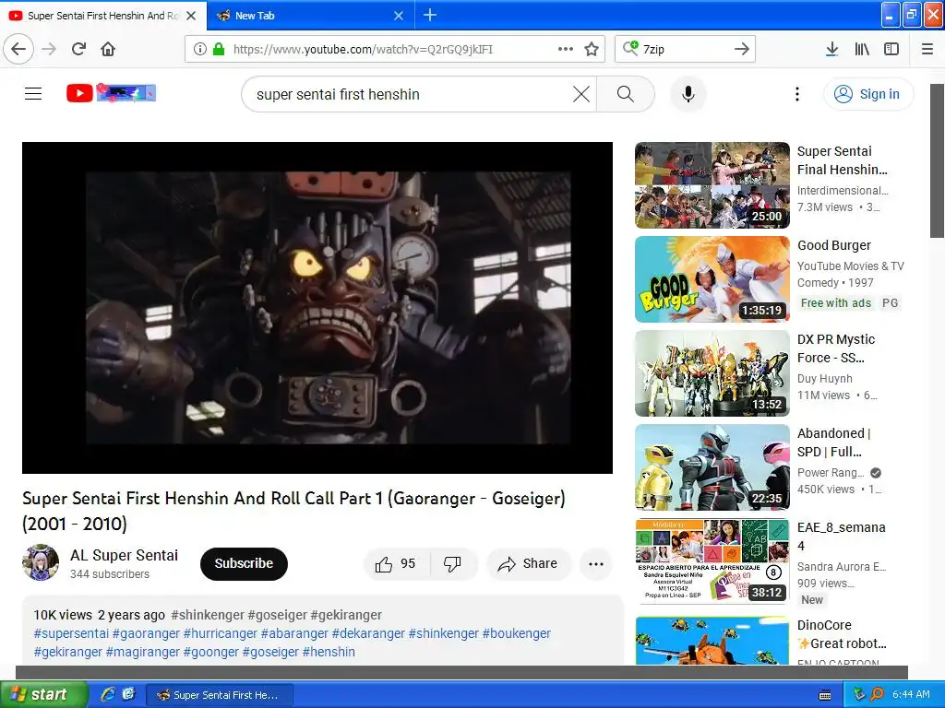Open a new tab with plus button
This screenshot has width=945, height=708.
pyautogui.click(x=430, y=15)
